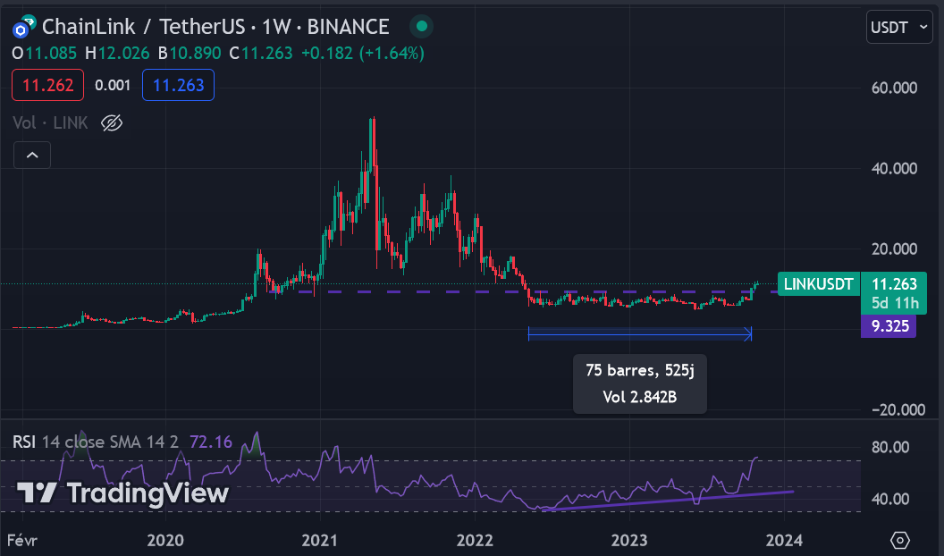Screen dimensions: 944x556
Task: Click the RSI value 72.16
Action: click(x=211, y=442)
